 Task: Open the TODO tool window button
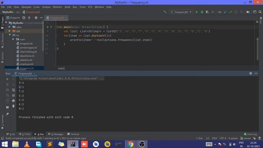coord(25,134)
